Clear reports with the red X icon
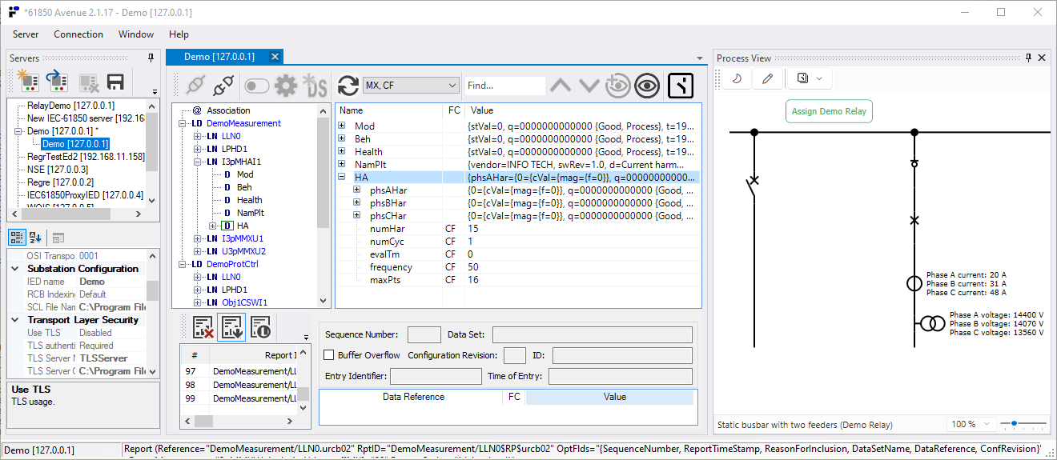The height and width of the screenshot is (460, 1057). click(x=203, y=326)
